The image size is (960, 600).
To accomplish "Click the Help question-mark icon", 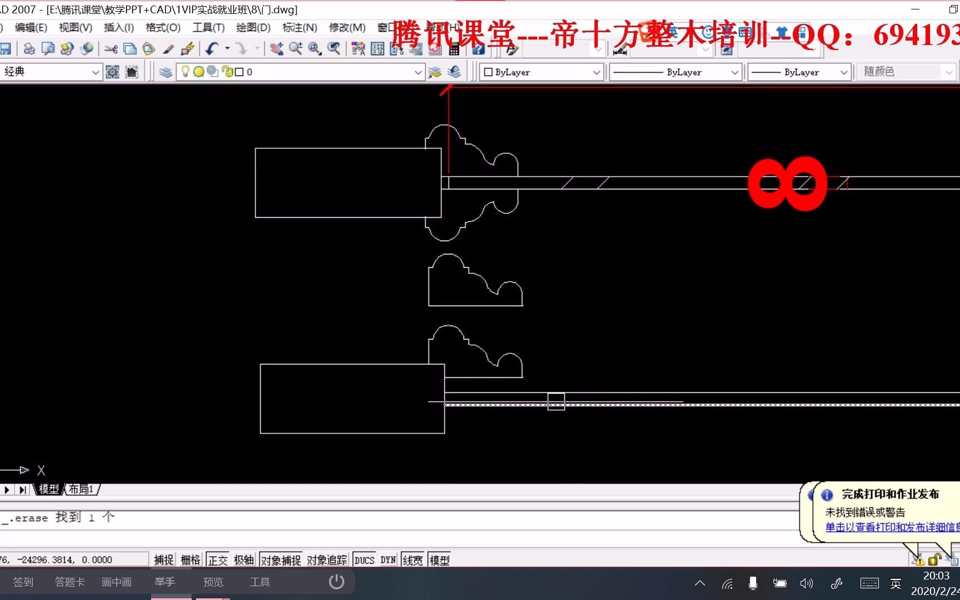I will point(478,49).
